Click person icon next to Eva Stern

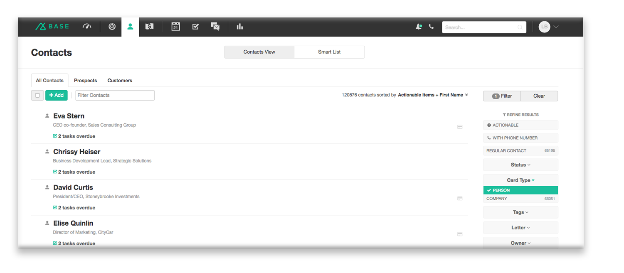click(x=47, y=116)
